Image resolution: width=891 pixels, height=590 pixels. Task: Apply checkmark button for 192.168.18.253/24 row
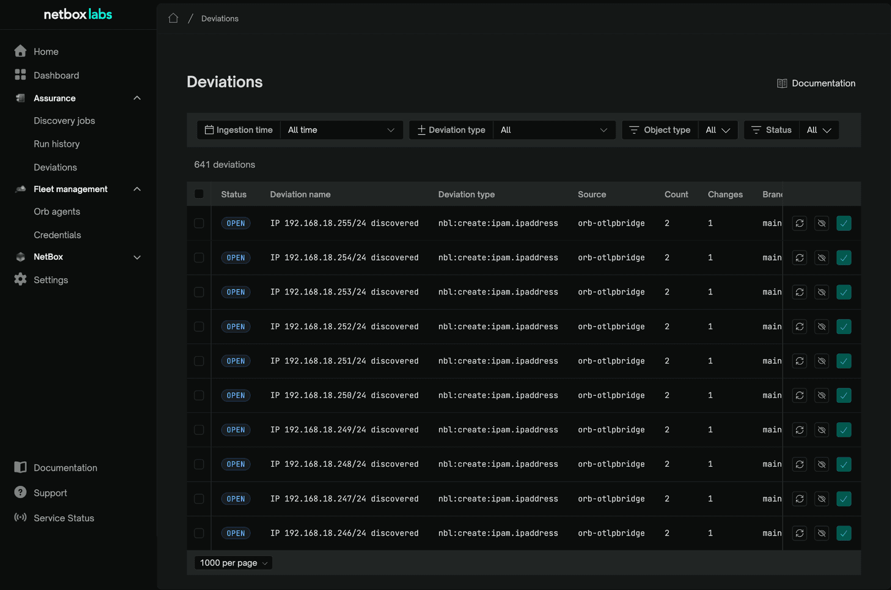[844, 292]
